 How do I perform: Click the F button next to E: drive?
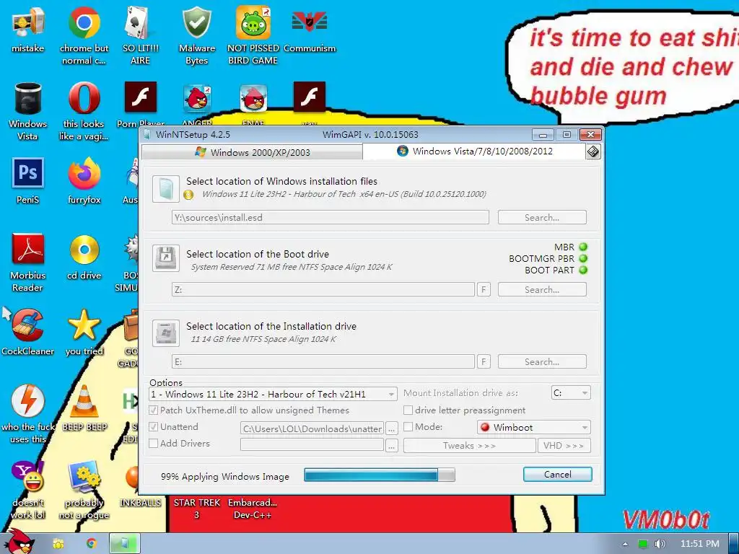click(x=484, y=362)
